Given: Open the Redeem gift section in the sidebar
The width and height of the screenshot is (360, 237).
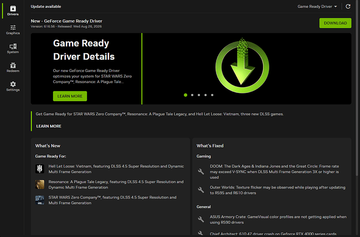Looking at the screenshot, I should pyautogui.click(x=13, y=67).
